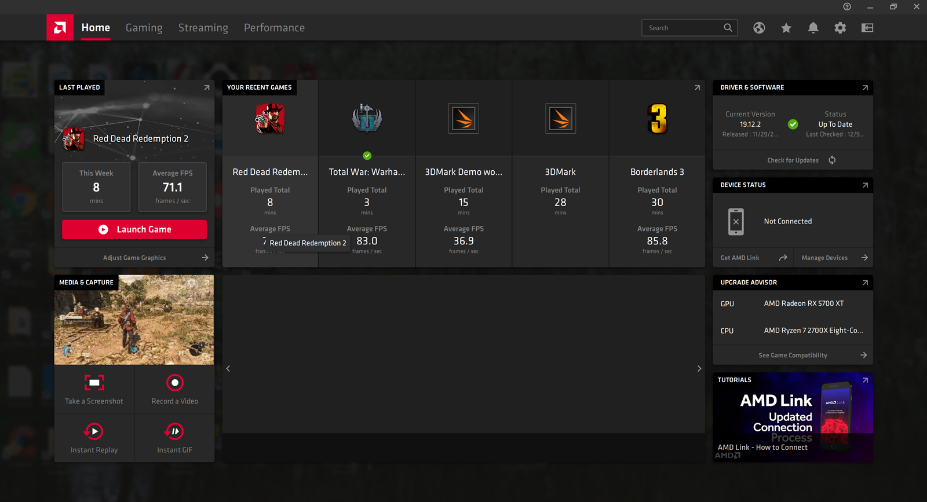Open favorites star icon

coord(786,28)
